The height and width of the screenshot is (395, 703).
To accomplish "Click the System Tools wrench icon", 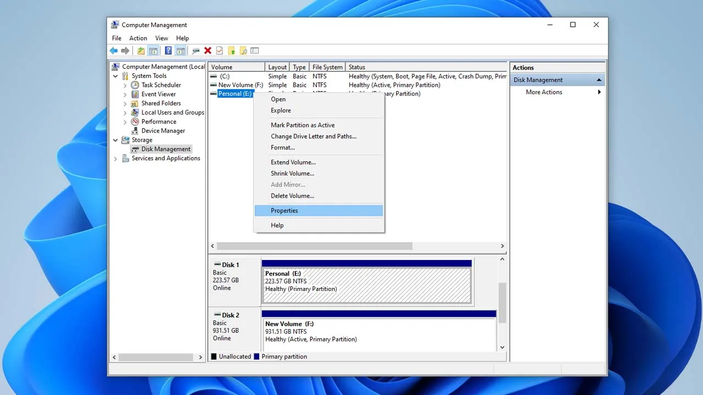I will (x=125, y=76).
